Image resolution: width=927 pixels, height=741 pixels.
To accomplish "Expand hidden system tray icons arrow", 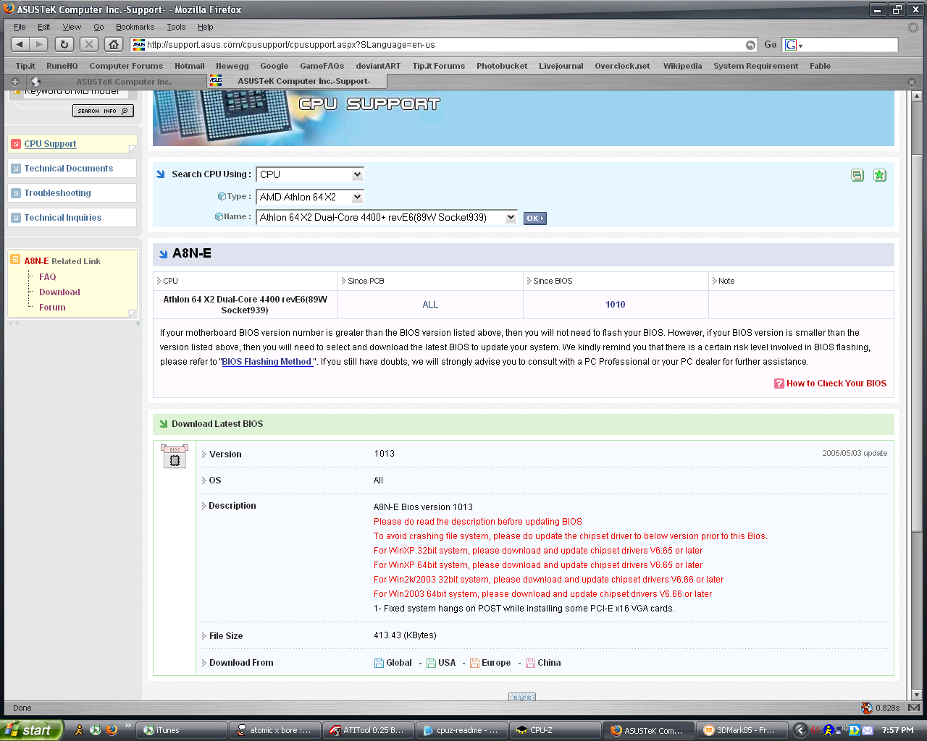I will click(800, 730).
